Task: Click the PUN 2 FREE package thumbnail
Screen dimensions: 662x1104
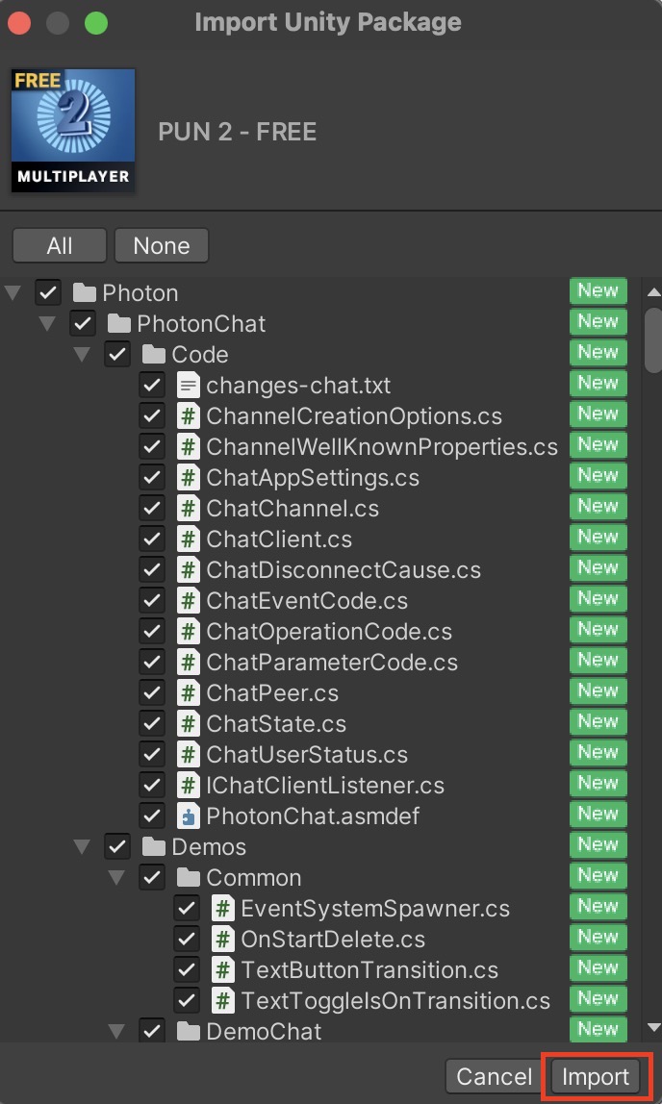Action: [x=73, y=130]
